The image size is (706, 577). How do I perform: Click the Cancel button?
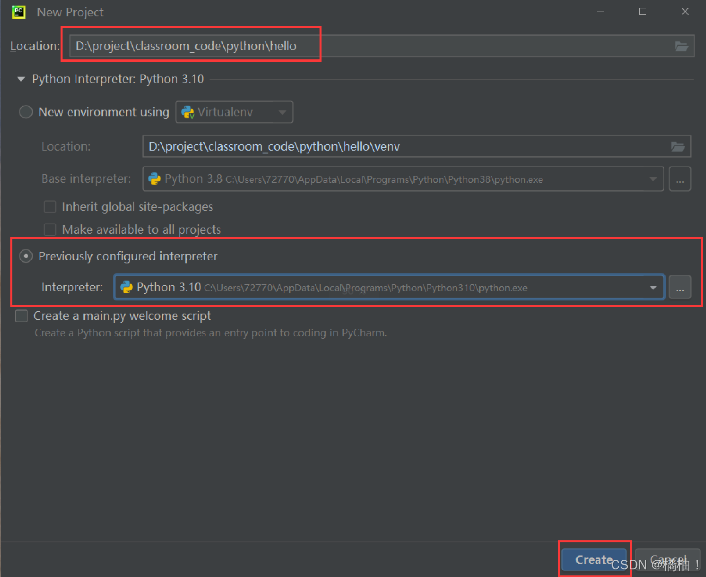[668, 559]
